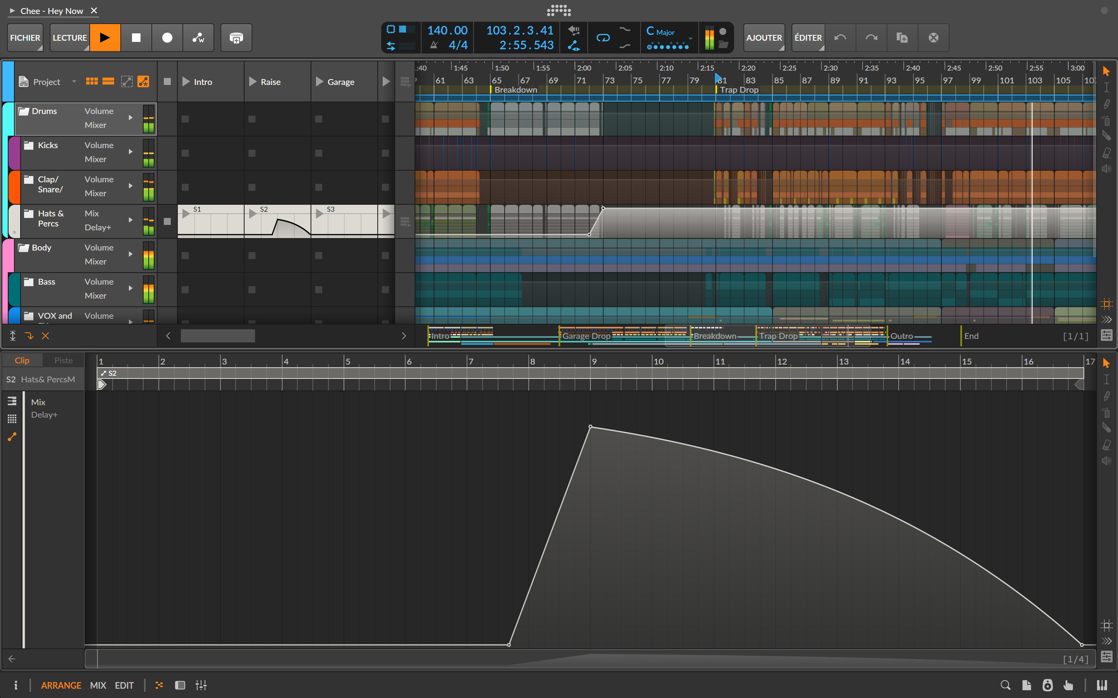Select the Pointer tool in the right toolbar
1118x698 pixels.
1106,71
